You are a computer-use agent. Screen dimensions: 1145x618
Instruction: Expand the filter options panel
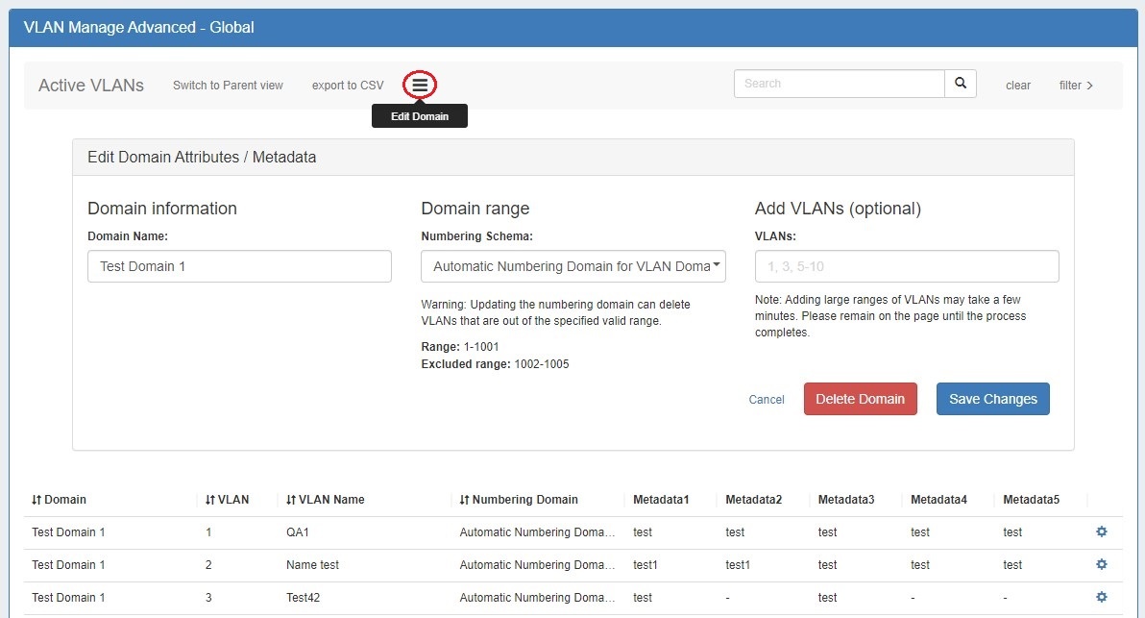click(1076, 86)
